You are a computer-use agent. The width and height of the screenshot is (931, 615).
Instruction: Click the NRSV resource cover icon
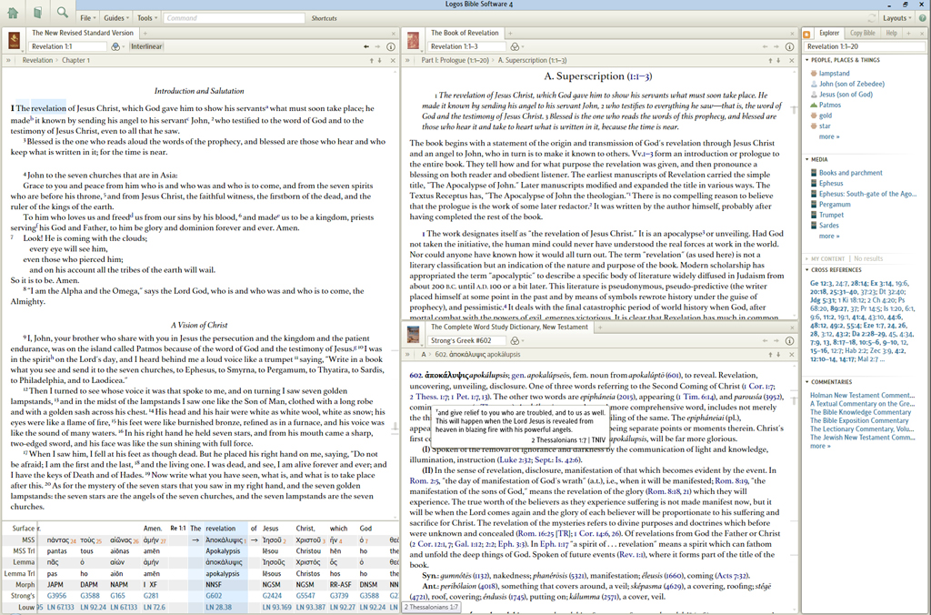coord(15,40)
